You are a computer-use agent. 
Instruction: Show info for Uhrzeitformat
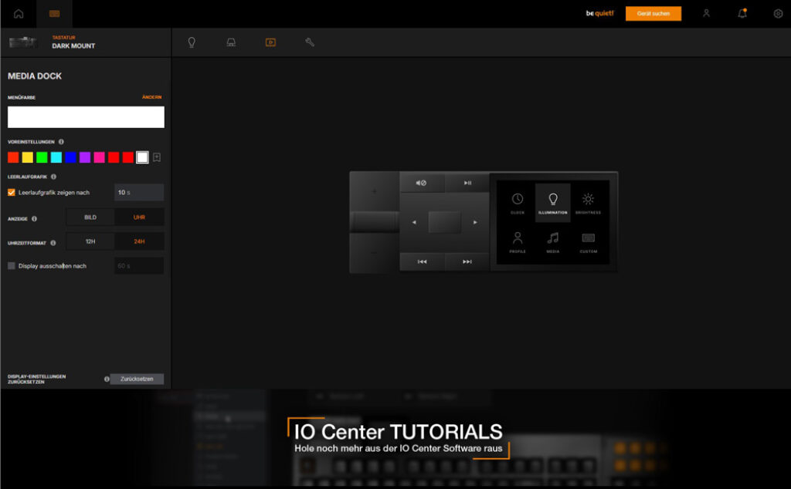(x=53, y=243)
